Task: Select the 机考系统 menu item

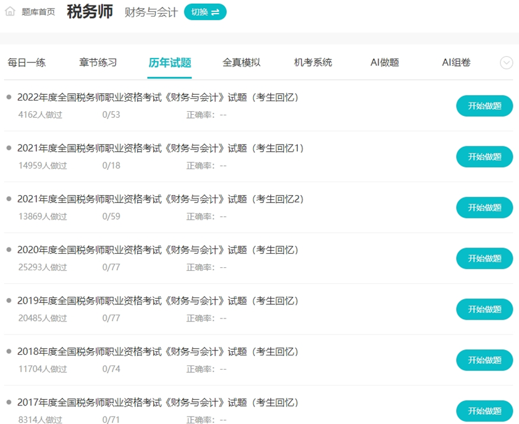Action: click(313, 62)
